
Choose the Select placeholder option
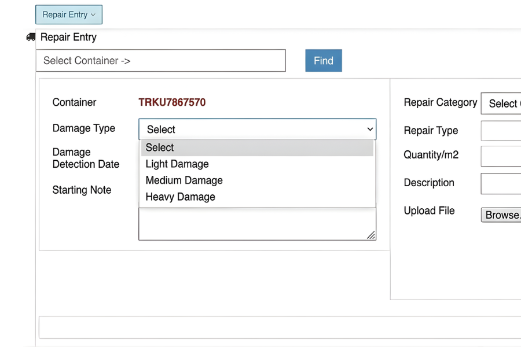(257, 147)
